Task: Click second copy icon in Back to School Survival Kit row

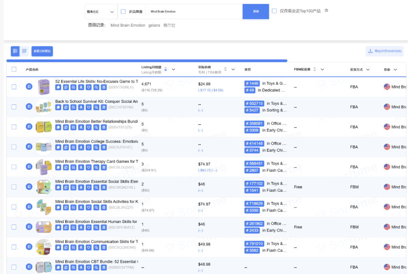Action: click(x=66, y=107)
